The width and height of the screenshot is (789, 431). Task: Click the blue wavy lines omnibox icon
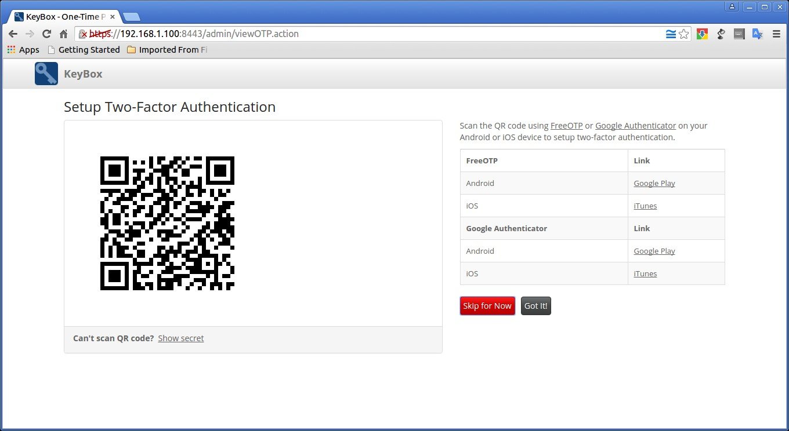tap(671, 34)
